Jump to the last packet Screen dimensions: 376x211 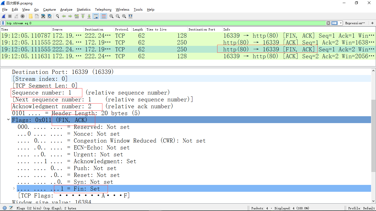click(x=89, y=16)
